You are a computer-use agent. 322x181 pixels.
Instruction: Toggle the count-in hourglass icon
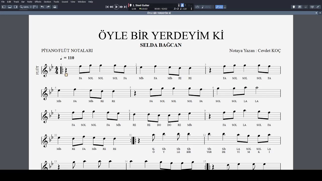coord(179,5)
